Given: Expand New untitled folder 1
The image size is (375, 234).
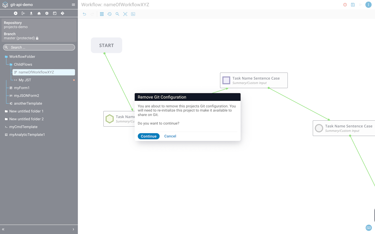Looking at the screenshot, I should pos(6,111).
